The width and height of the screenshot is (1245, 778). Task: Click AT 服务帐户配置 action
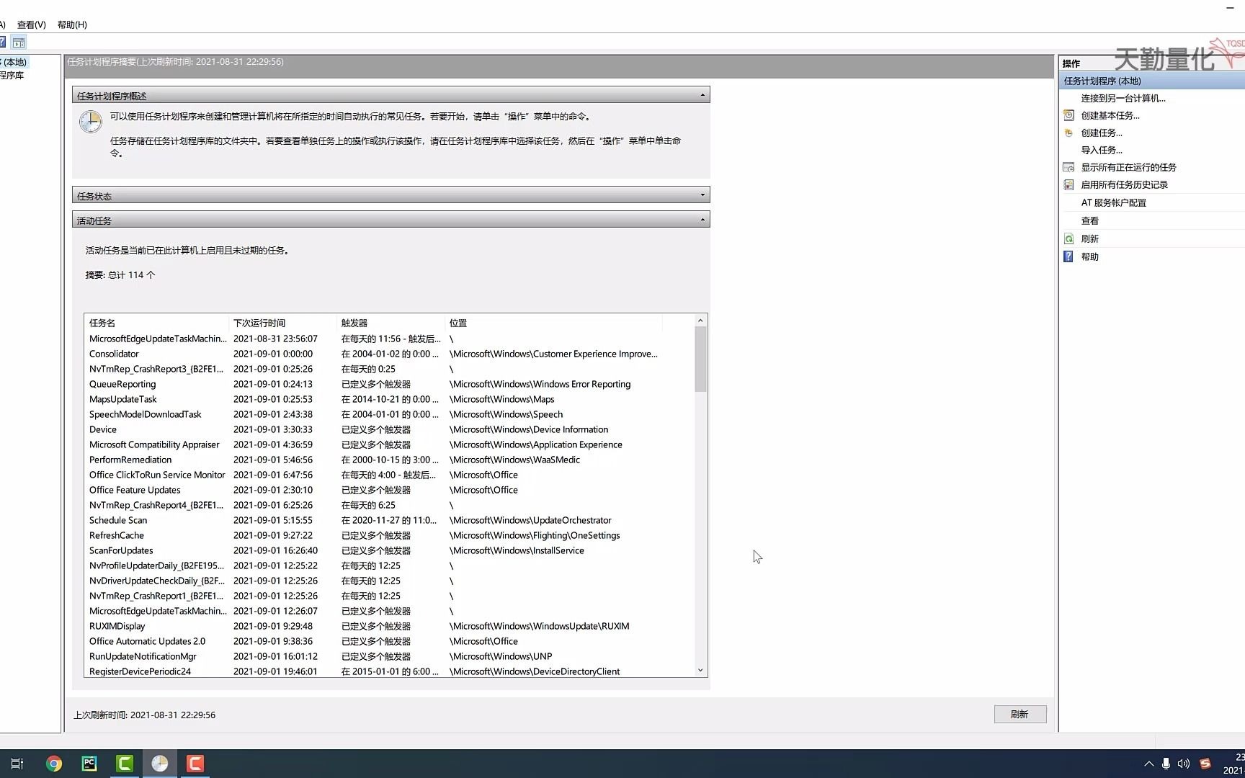pyautogui.click(x=1113, y=202)
